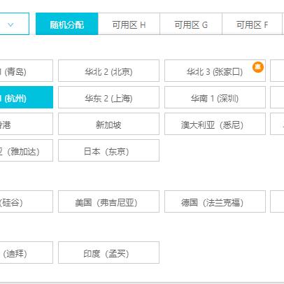Select the (青岛) region

[x=27, y=71]
